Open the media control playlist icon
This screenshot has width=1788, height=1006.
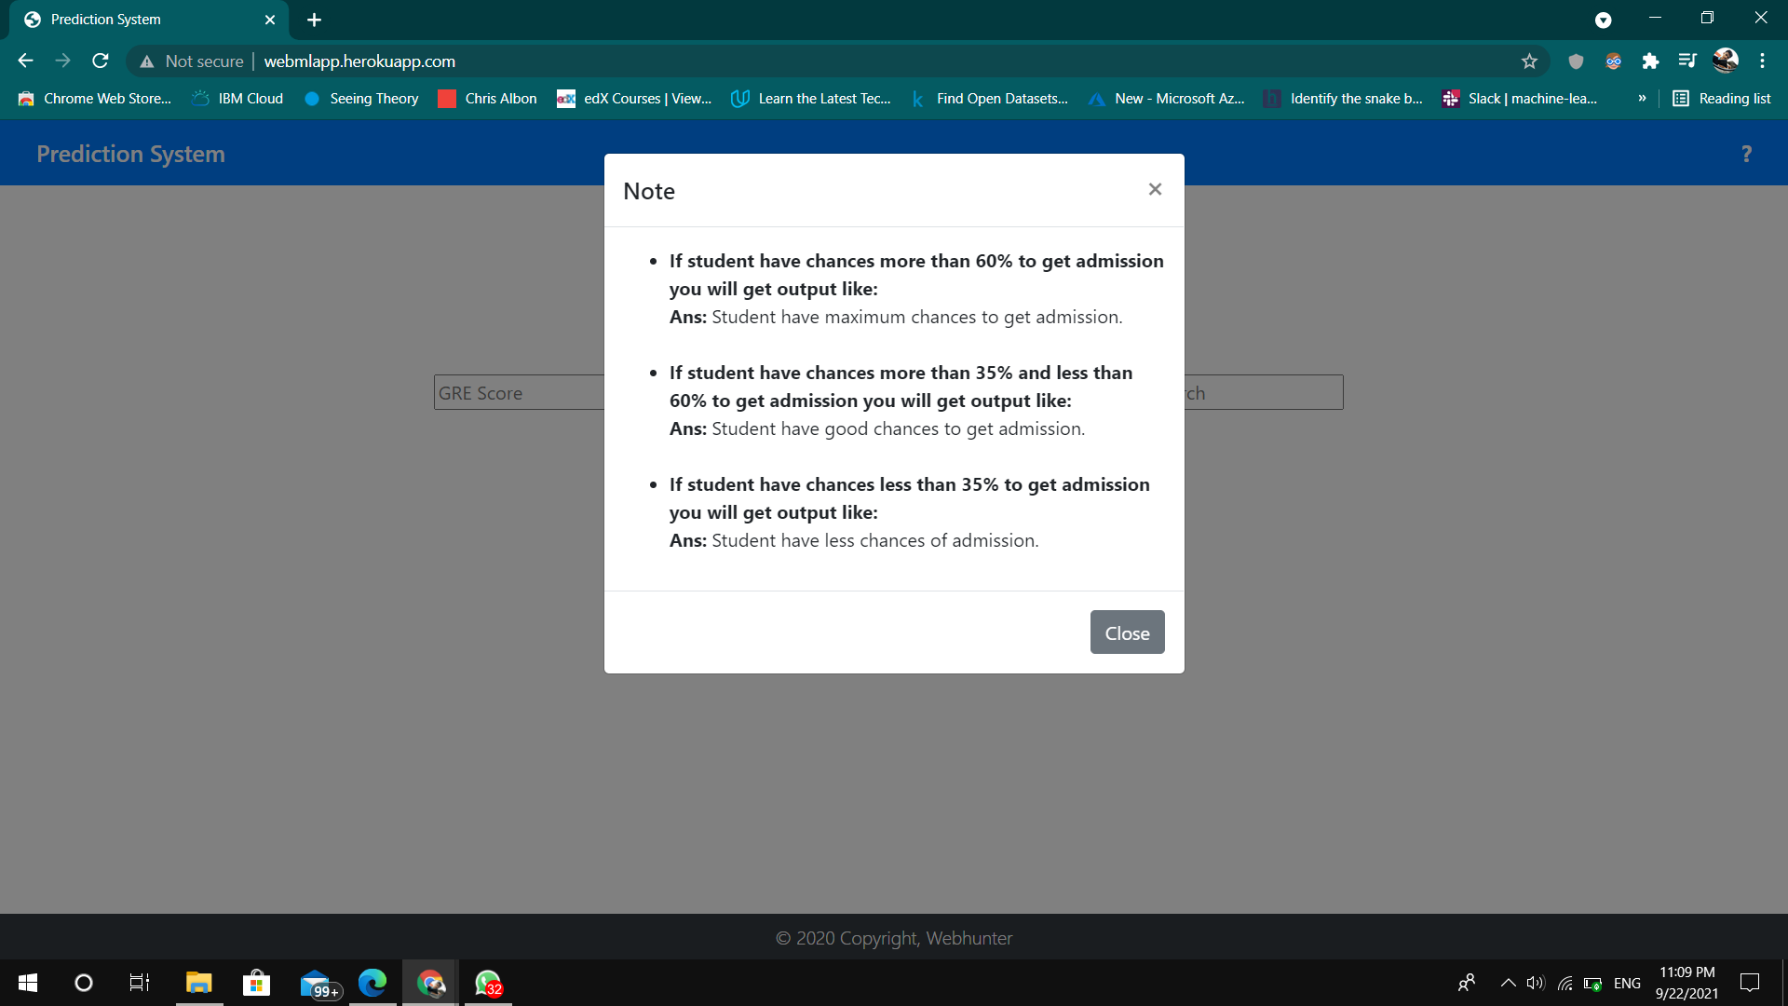click(1686, 61)
